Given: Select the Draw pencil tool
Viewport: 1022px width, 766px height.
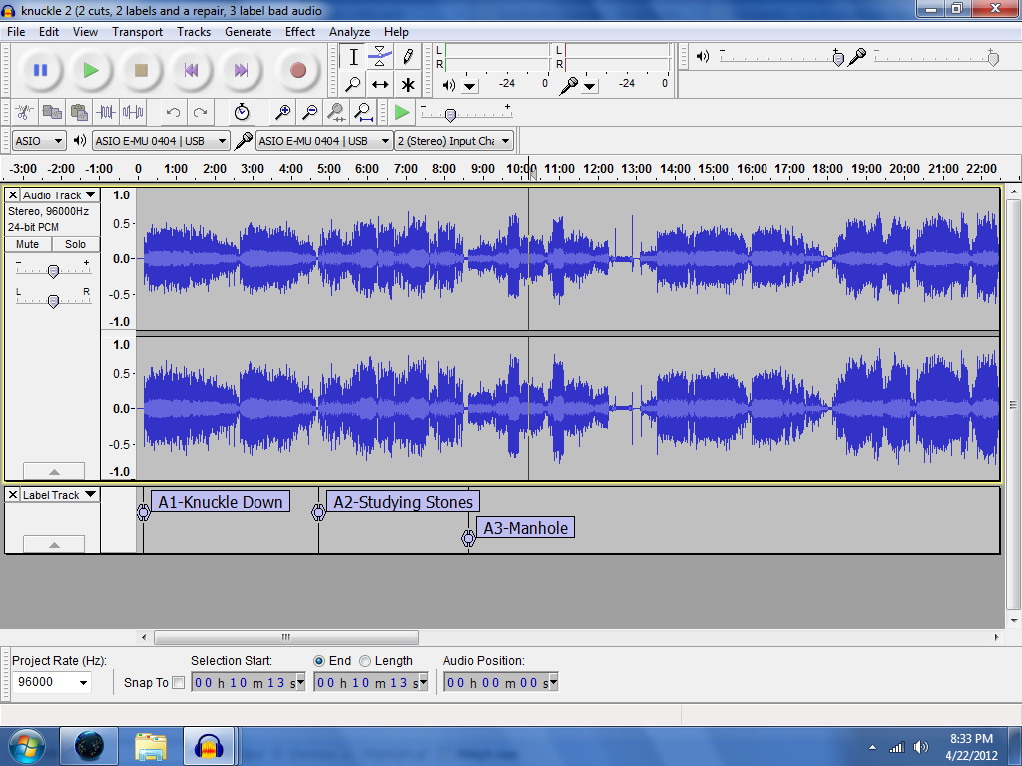Looking at the screenshot, I should pos(408,57).
